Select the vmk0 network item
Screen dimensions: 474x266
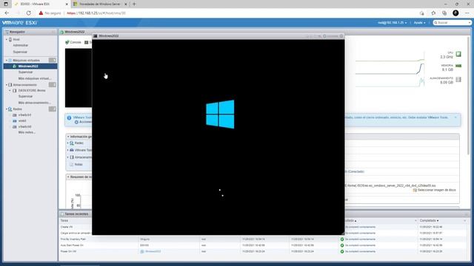[x=22, y=120]
